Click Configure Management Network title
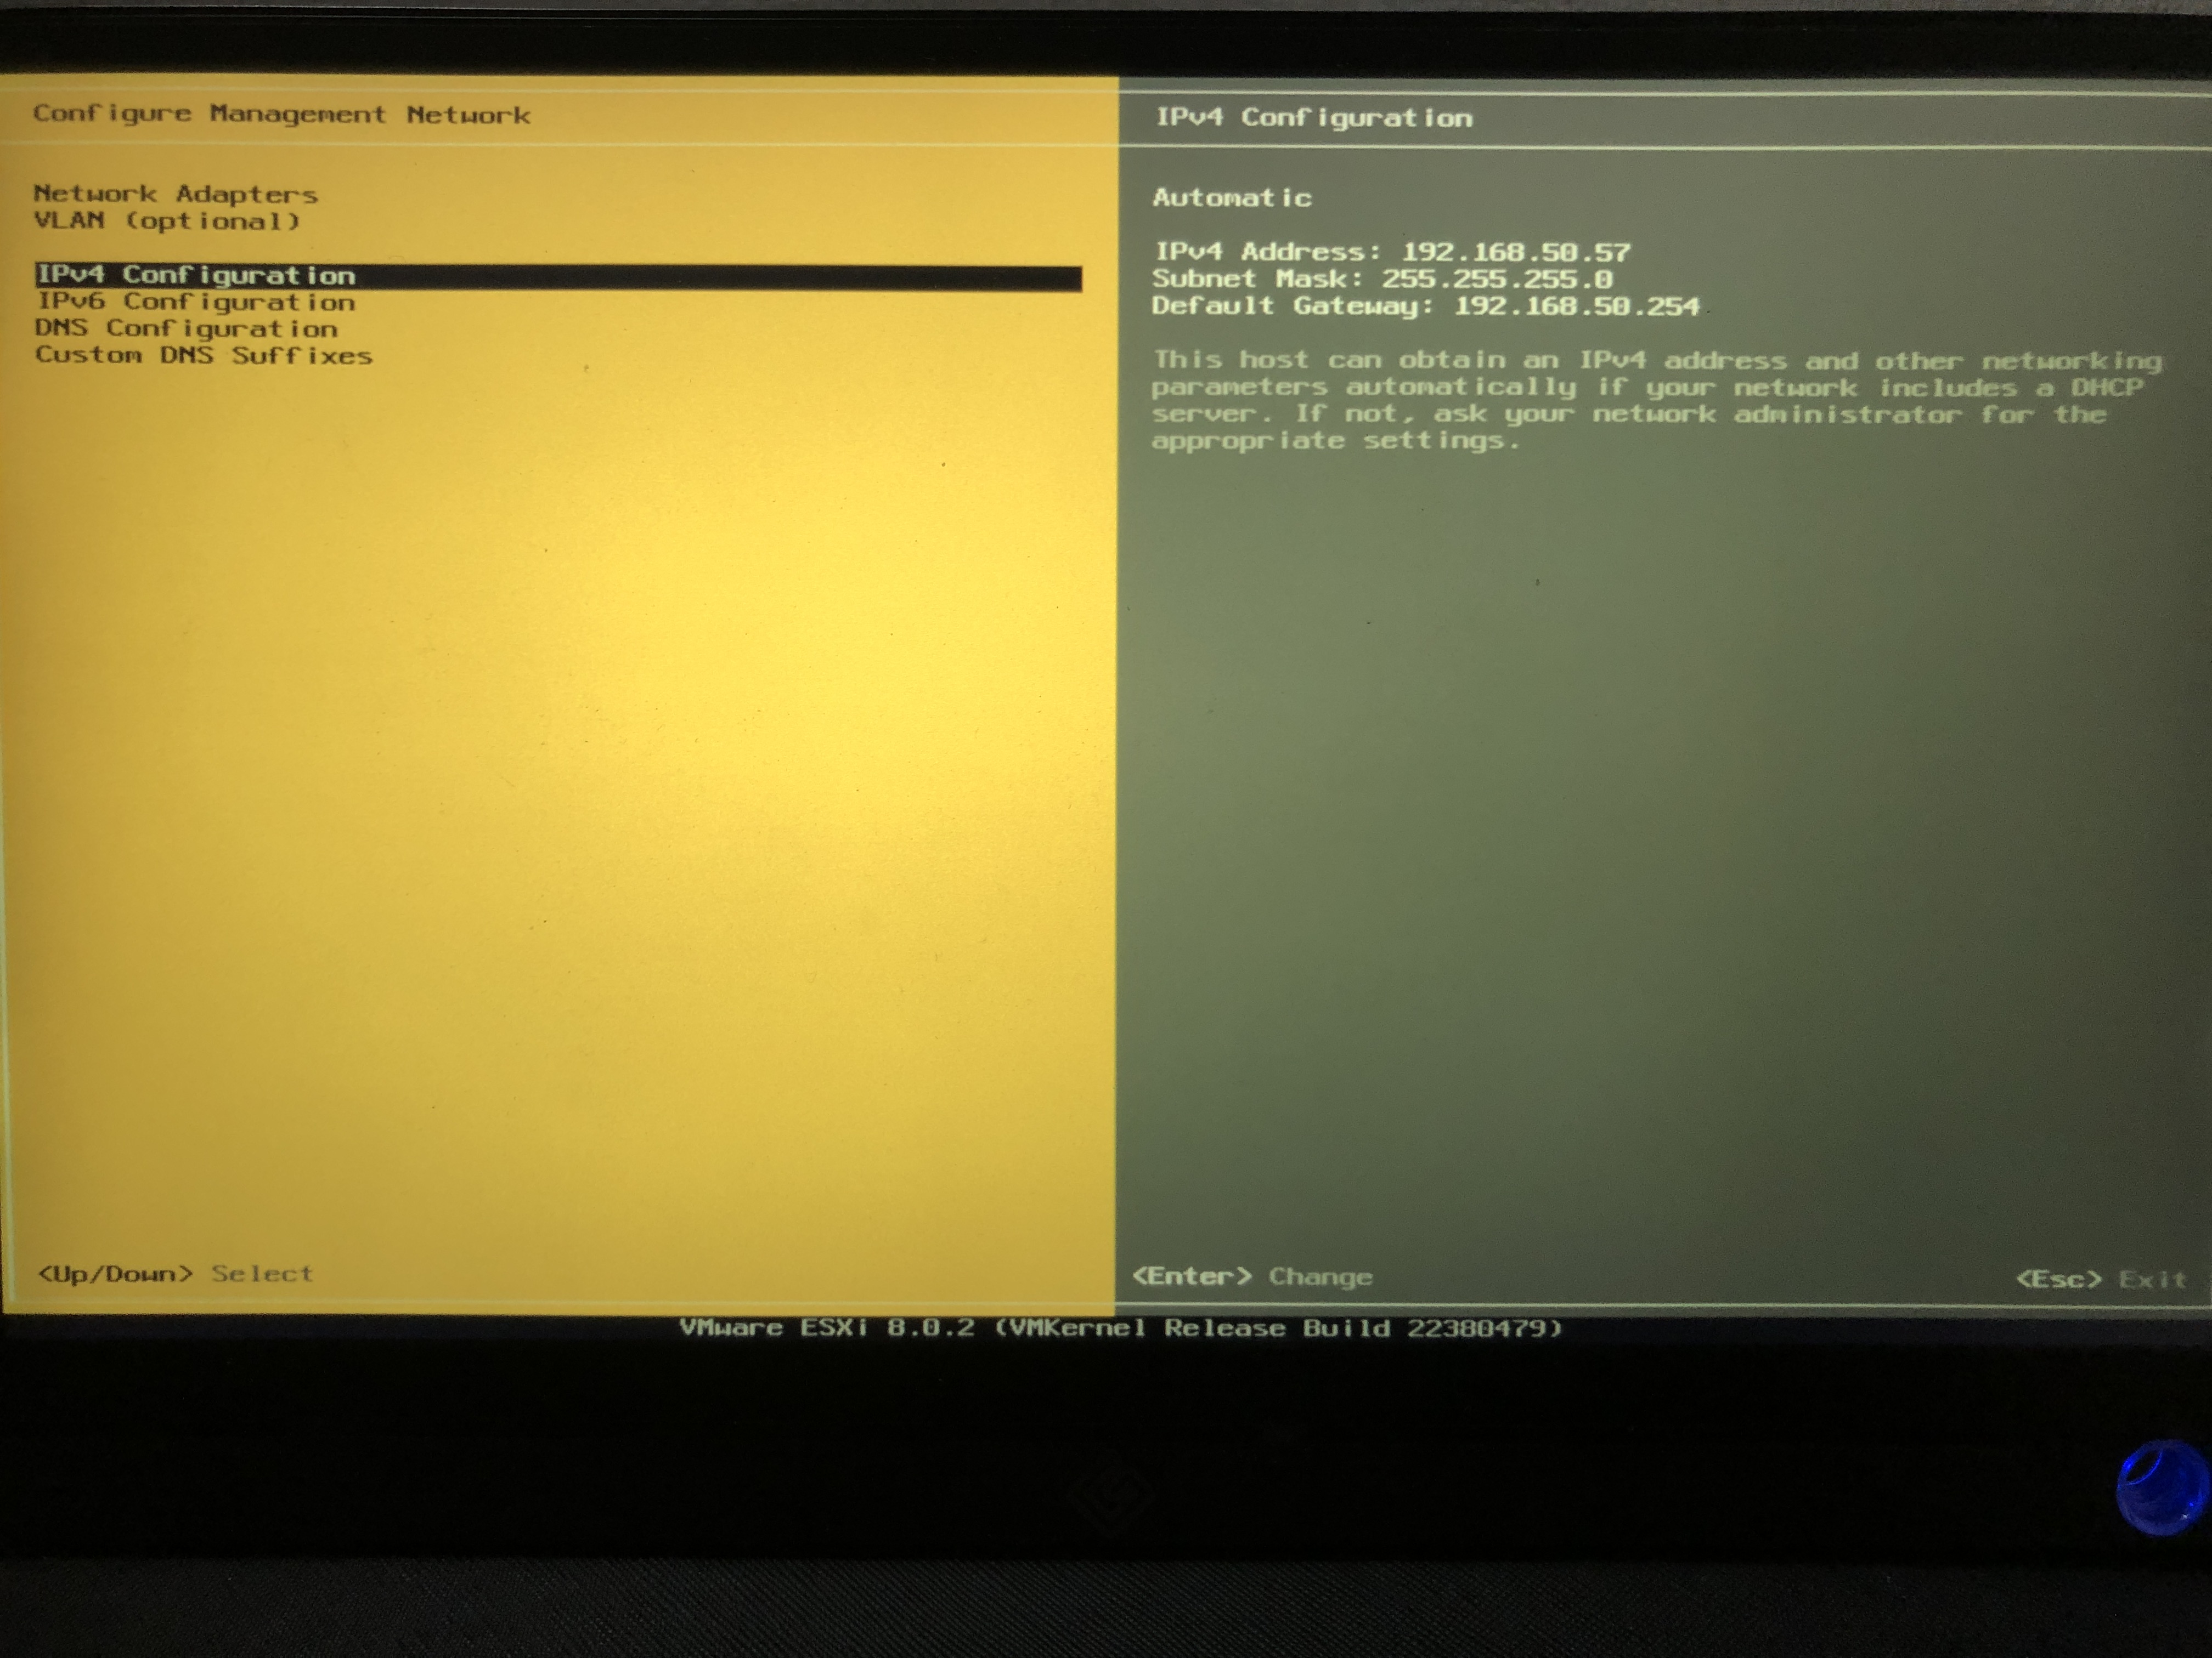This screenshot has width=2212, height=1658. [x=282, y=114]
